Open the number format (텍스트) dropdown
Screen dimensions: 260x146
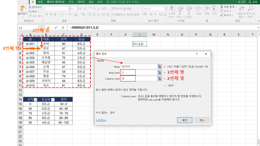(x=166, y=9)
